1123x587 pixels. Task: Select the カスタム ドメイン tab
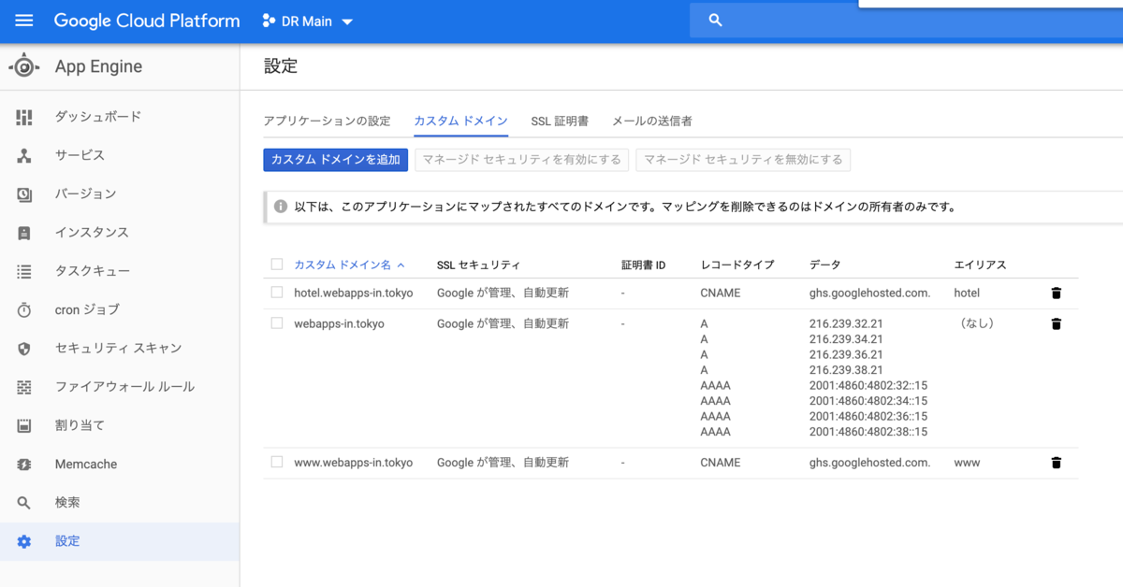pyautogui.click(x=460, y=121)
